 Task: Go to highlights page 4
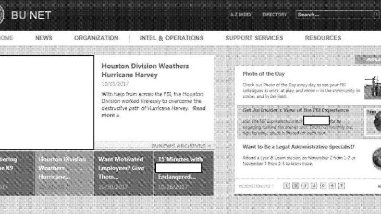pyautogui.click(x=314, y=186)
